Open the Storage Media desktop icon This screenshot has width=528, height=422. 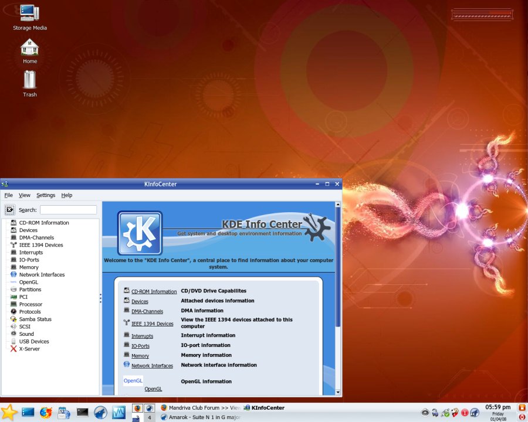pyautogui.click(x=30, y=18)
